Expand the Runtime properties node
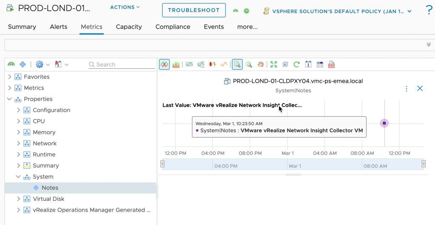 (19, 155)
